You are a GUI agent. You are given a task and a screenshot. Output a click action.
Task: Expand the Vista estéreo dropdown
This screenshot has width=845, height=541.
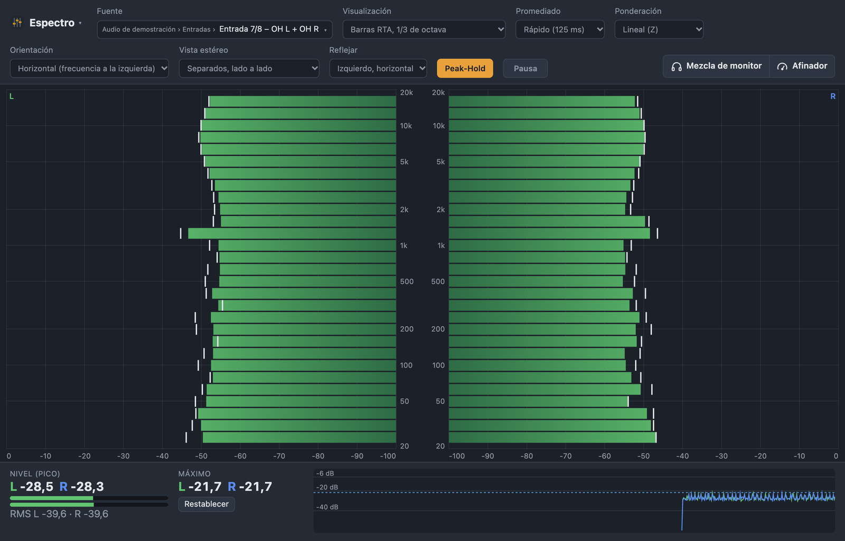click(249, 69)
